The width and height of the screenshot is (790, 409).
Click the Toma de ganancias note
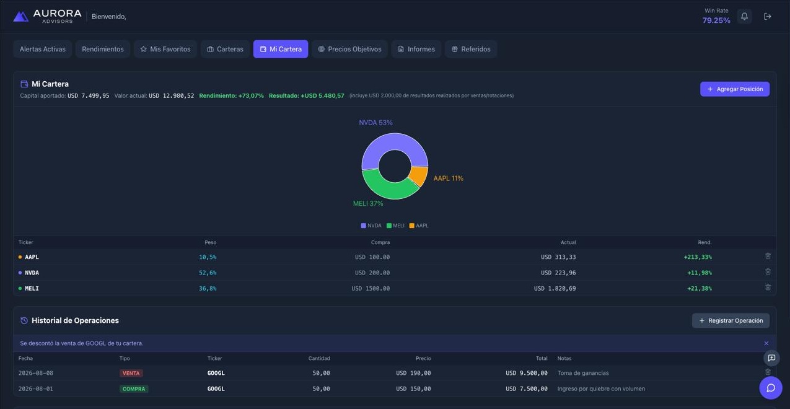[583, 373]
